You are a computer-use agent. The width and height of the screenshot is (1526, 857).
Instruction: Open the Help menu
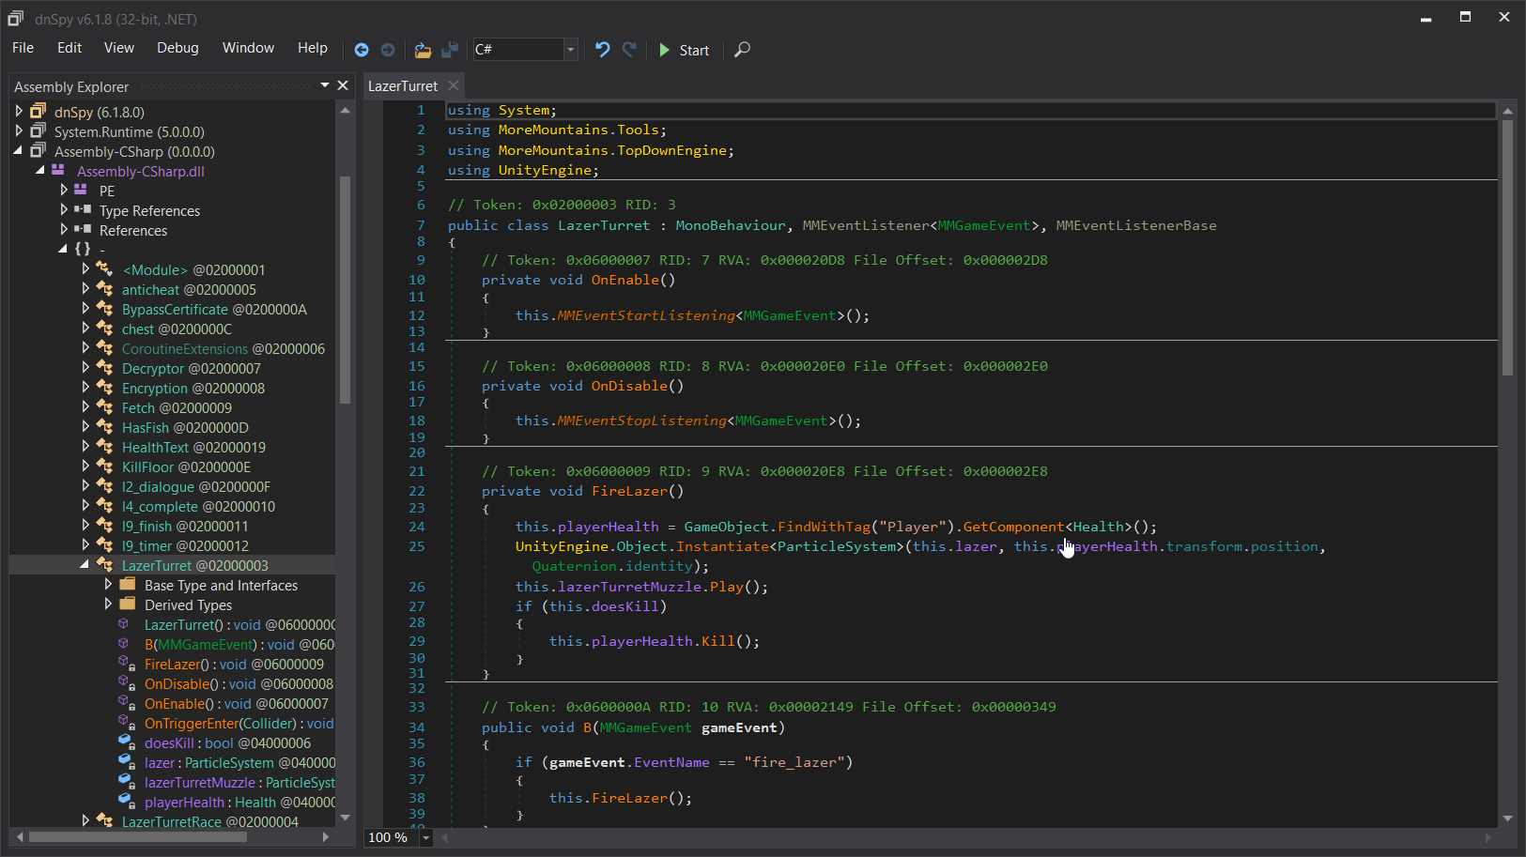(313, 48)
